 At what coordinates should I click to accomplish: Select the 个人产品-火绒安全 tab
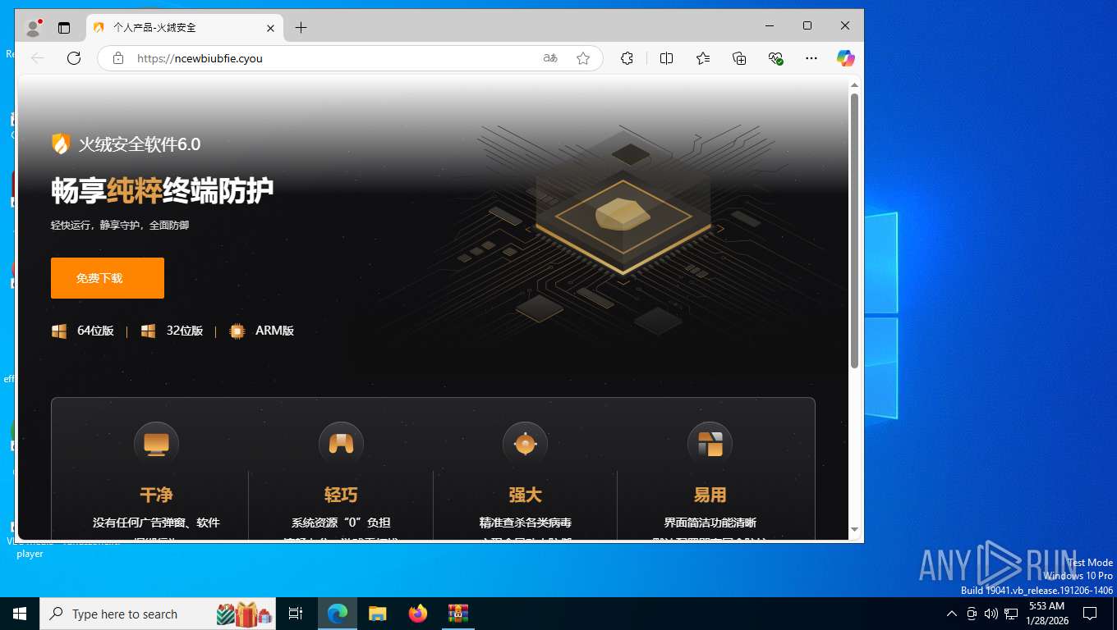184,28
